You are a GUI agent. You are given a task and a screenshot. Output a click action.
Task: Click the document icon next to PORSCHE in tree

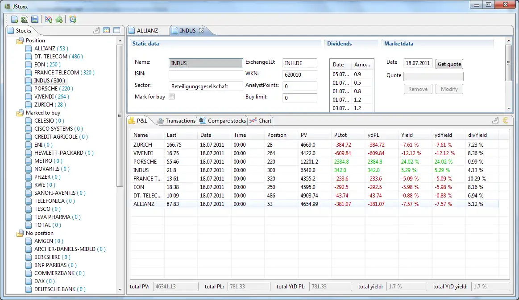click(29, 89)
